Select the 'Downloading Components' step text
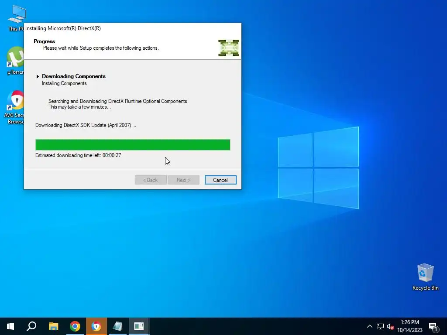The height and width of the screenshot is (335, 447). tap(74, 76)
